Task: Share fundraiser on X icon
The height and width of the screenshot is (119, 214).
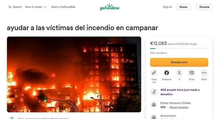Action: pos(179,73)
